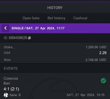Click the HISTORY header title
This screenshot has height=99, width=110.
pos(55,8)
